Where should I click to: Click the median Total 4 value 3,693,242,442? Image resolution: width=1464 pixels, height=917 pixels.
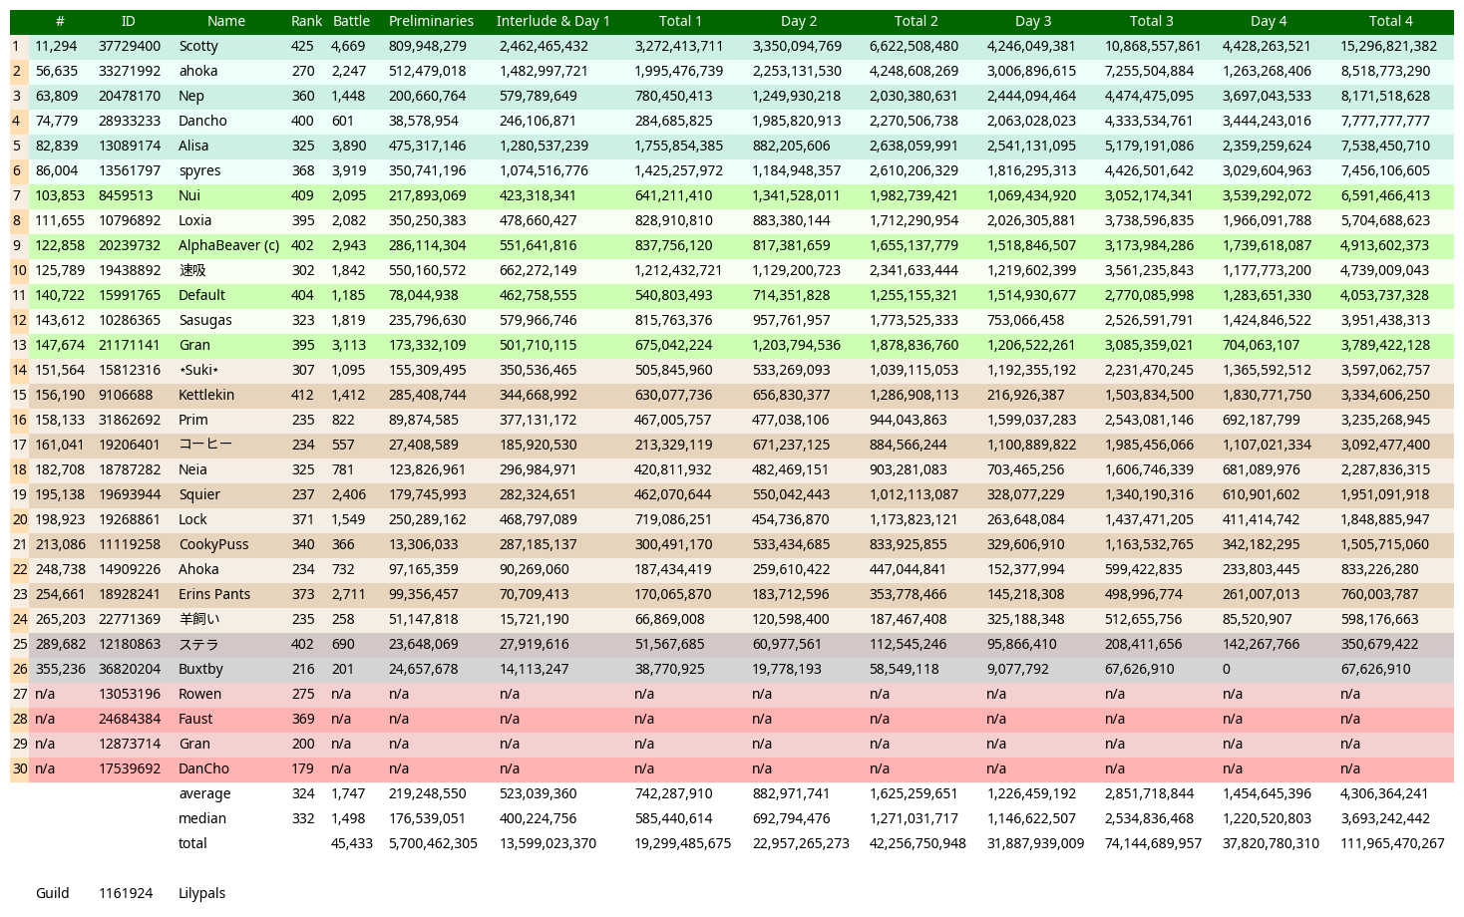click(1385, 818)
